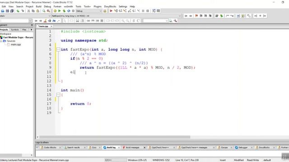
Task: Click the editor horizontal scrollbar
Action: point(115,137)
